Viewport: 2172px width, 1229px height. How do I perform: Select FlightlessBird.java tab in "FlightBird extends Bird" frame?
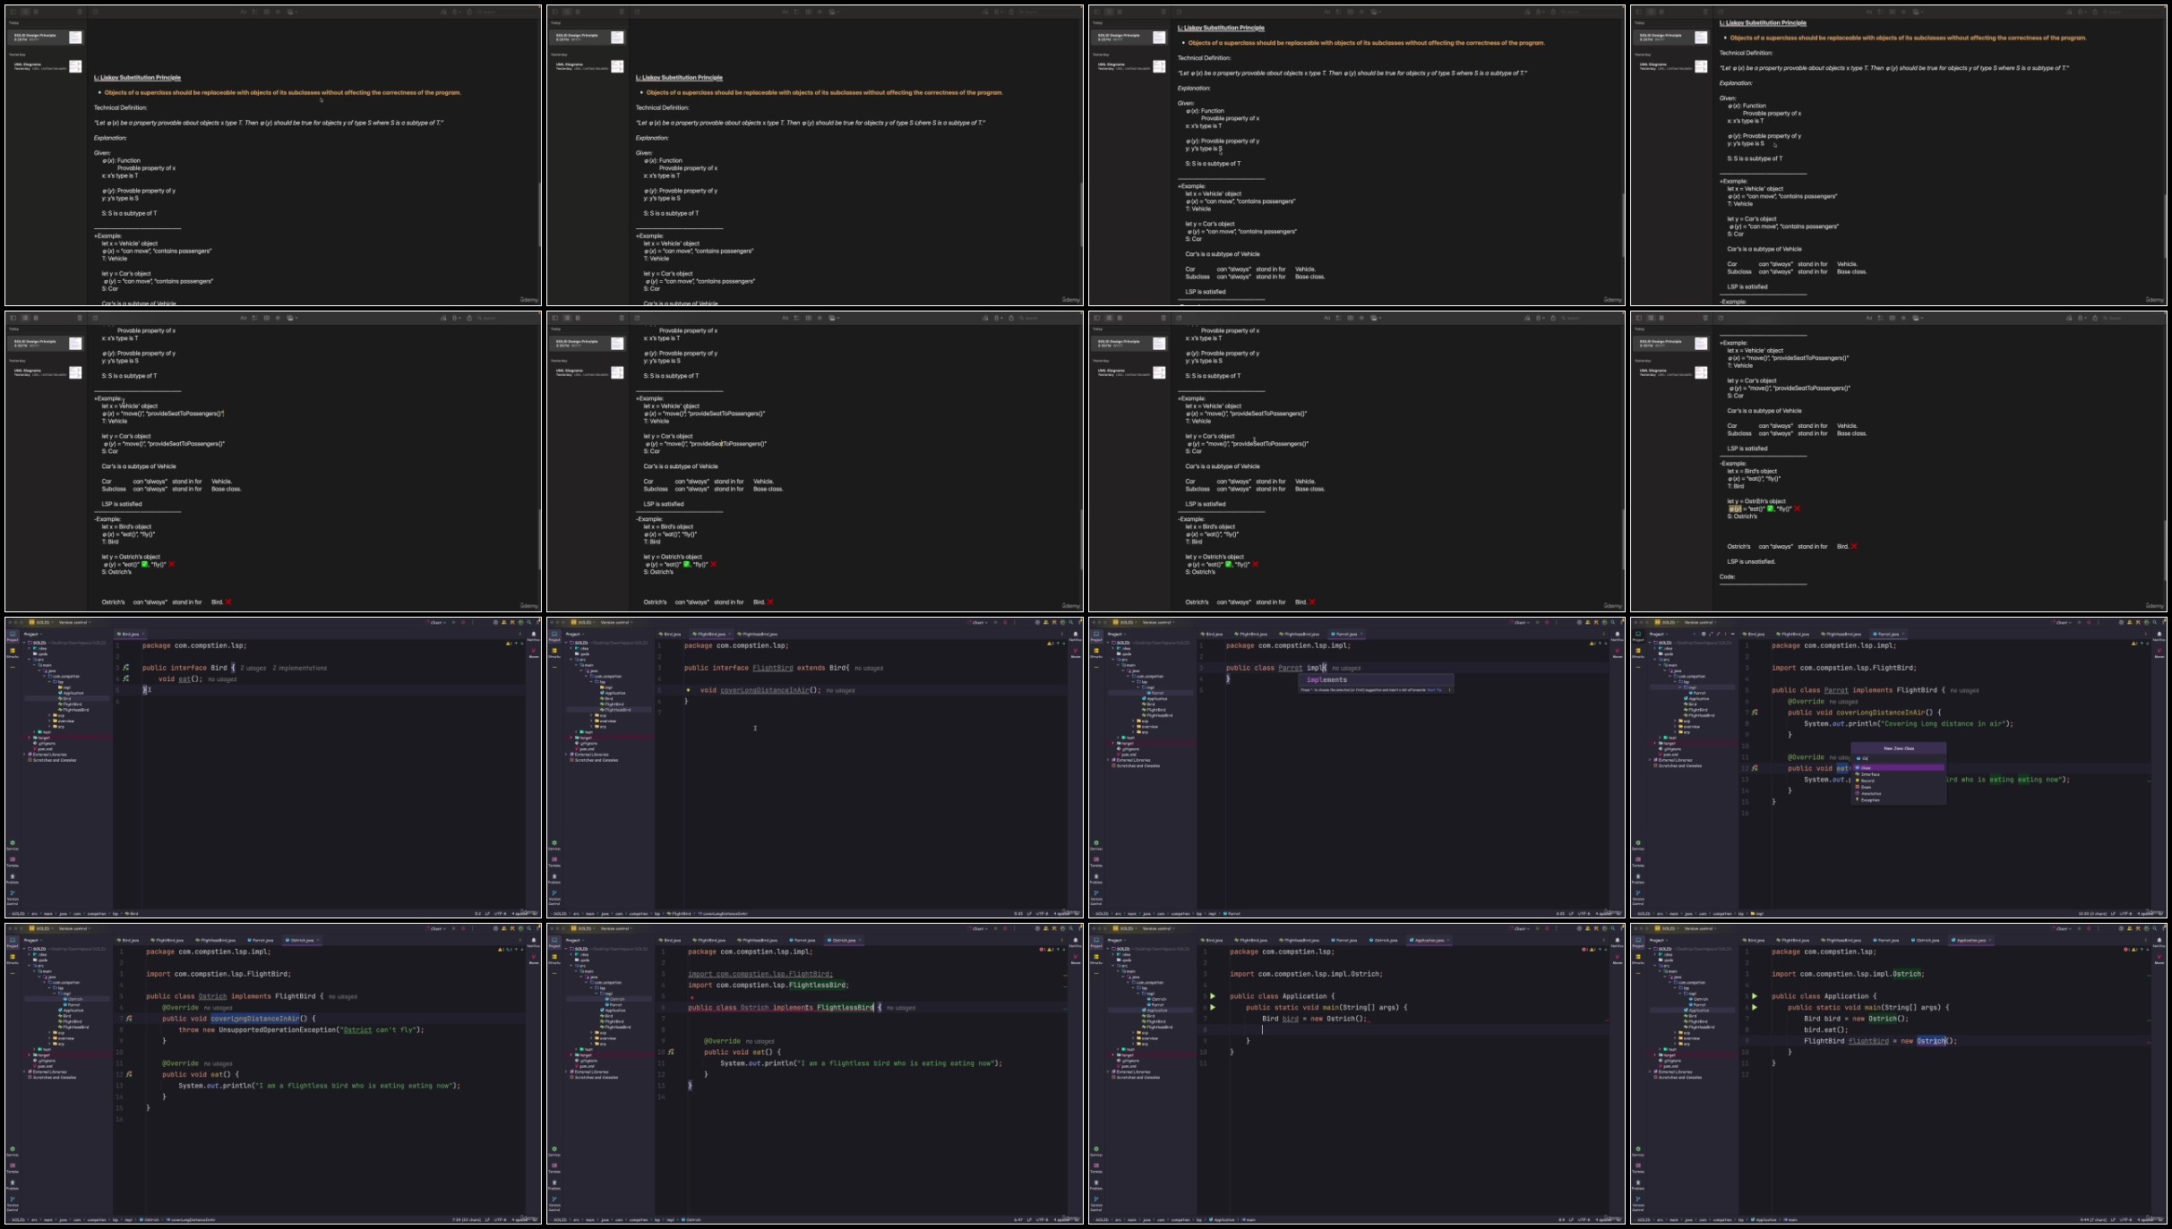point(758,634)
